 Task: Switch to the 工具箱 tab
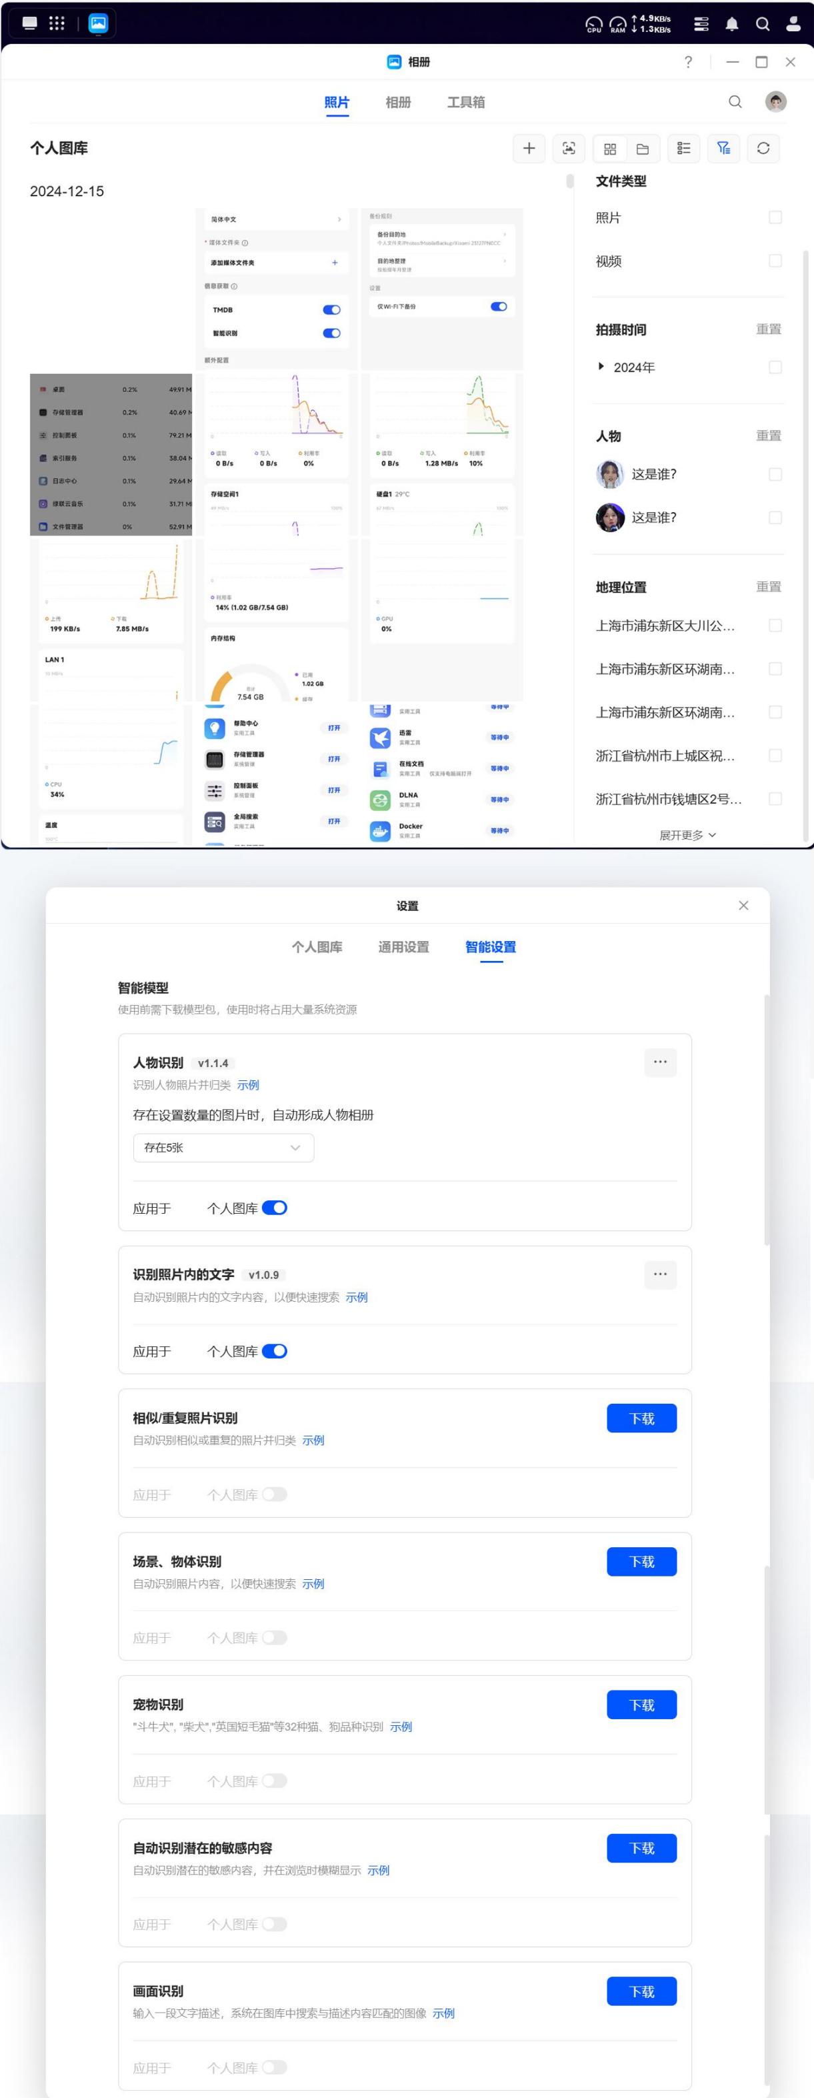465,103
